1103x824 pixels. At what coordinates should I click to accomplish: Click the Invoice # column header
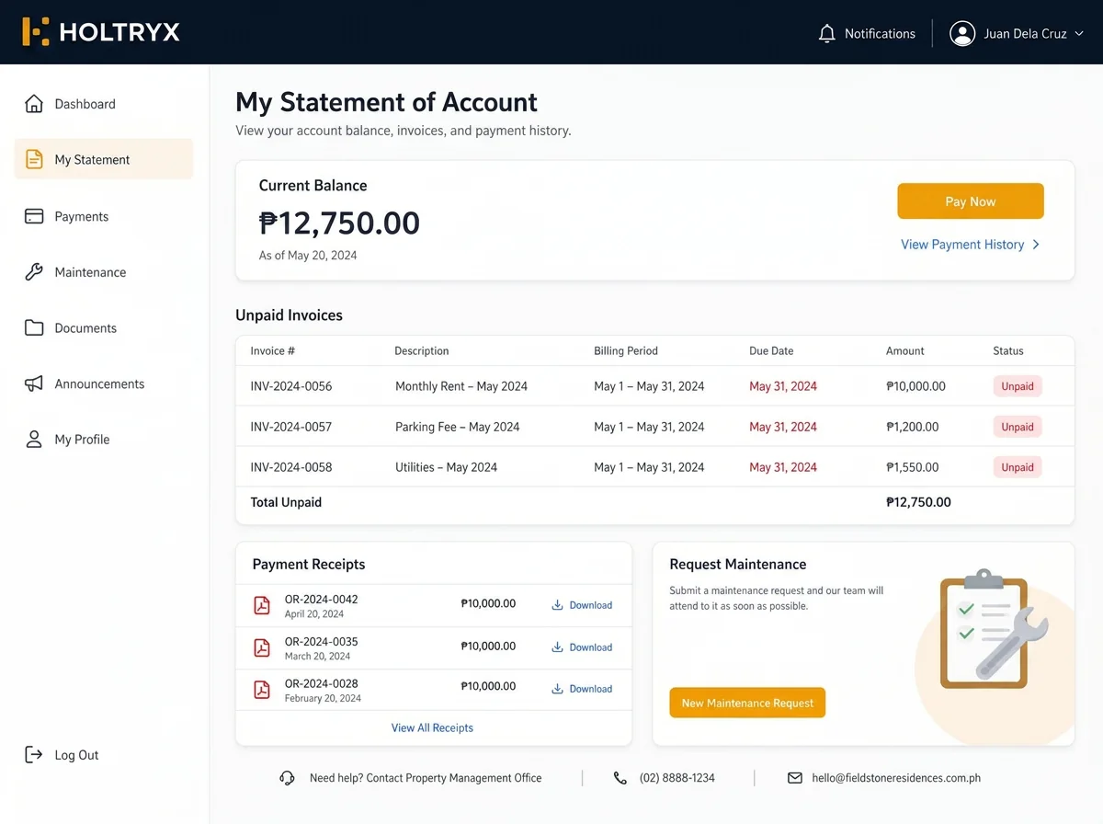coord(273,351)
